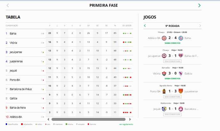Screen dimensions: 220x131
Task: Click the table scrollbar's right arrow
Action: click(x=132, y=119)
